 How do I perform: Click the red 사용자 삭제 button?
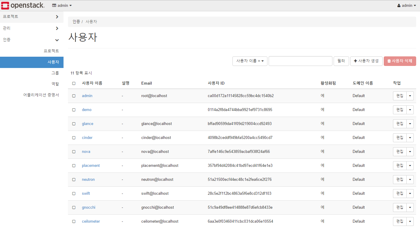click(400, 61)
